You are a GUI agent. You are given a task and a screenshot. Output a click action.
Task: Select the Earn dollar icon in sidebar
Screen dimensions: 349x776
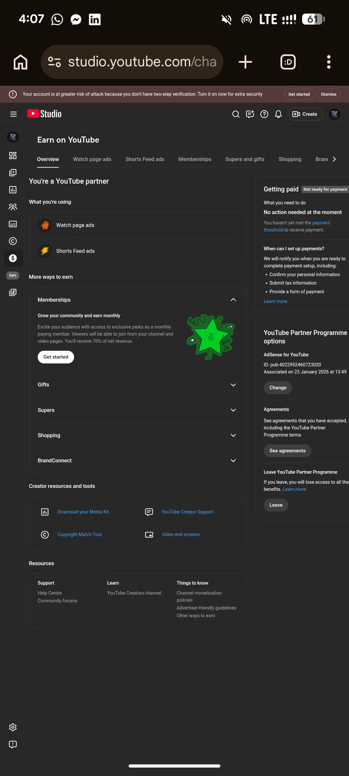(x=13, y=258)
